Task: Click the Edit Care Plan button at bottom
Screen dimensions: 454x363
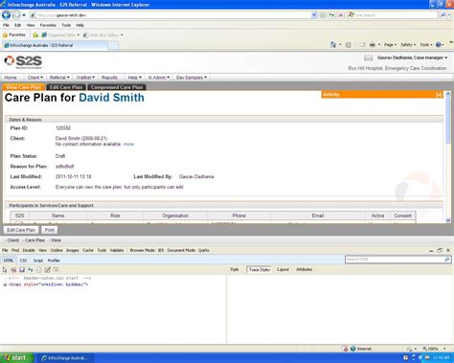Action: [21, 230]
